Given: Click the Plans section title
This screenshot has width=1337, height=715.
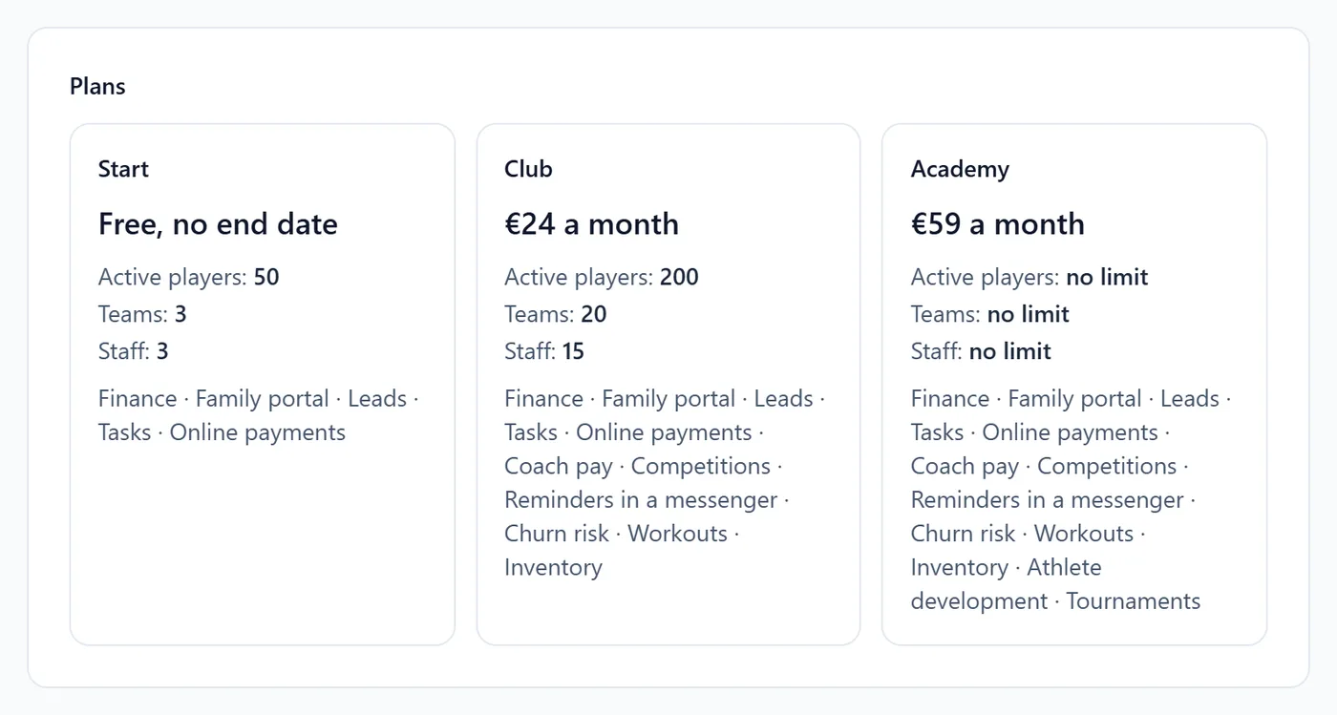Looking at the screenshot, I should 97,86.
